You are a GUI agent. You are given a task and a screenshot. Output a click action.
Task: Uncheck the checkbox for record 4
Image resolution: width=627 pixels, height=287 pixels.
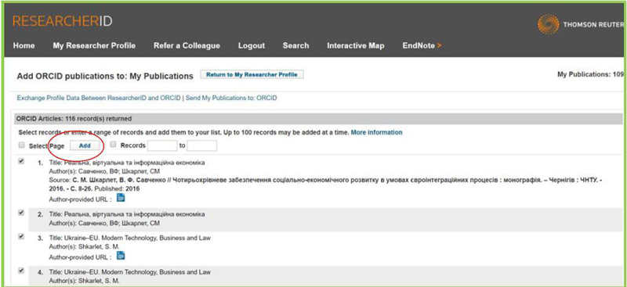coord(22,271)
